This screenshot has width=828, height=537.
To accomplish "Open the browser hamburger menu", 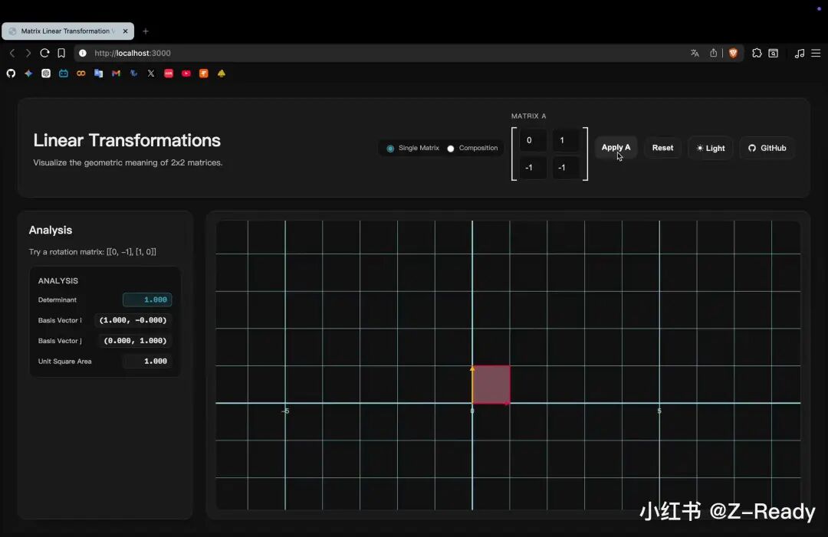I will (816, 53).
